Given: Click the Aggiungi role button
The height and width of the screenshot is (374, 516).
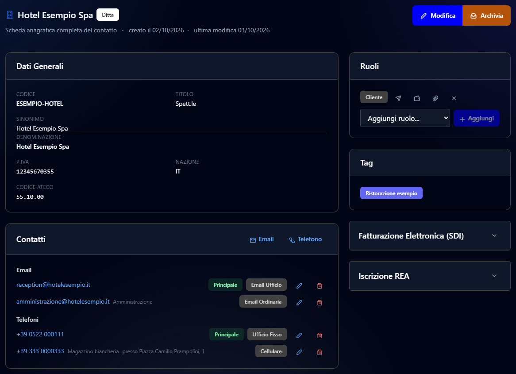Looking at the screenshot, I should tap(477, 119).
